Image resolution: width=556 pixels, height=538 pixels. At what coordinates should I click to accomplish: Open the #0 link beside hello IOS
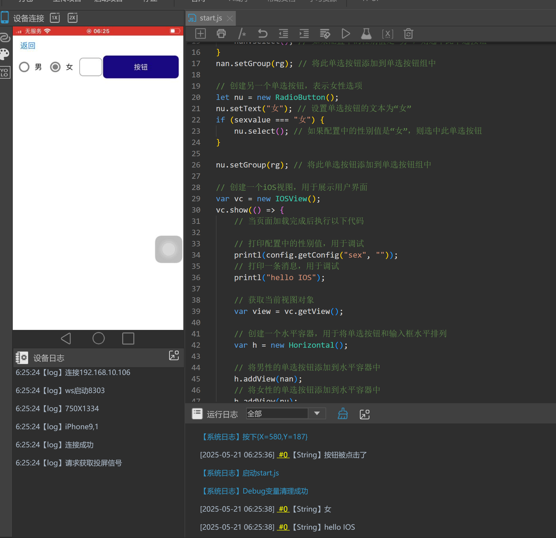[283, 527]
